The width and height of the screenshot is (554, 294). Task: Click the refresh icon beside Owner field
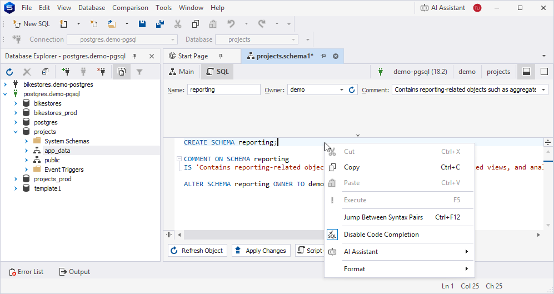pyautogui.click(x=352, y=89)
